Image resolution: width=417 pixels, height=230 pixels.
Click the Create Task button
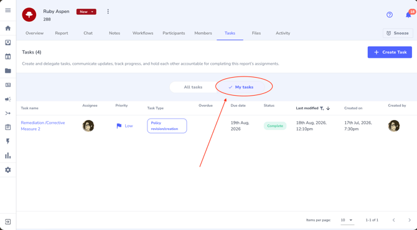[x=390, y=52]
